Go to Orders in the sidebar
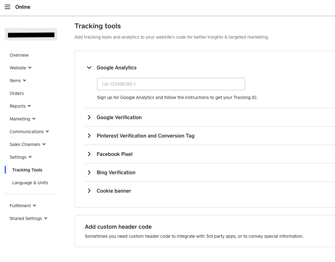The image size is (335, 262). [x=17, y=93]
